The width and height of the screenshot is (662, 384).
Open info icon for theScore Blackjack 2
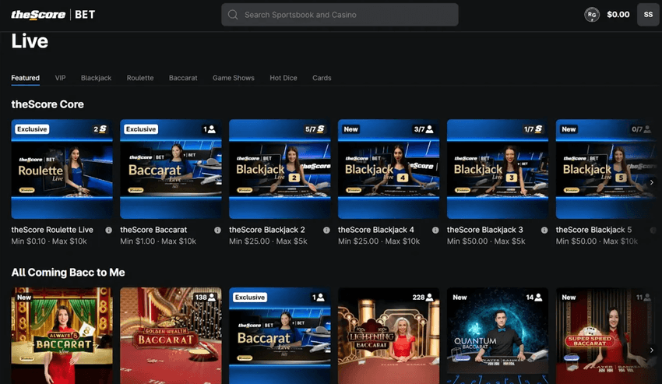pyautogui.click(x=326, y=231)
